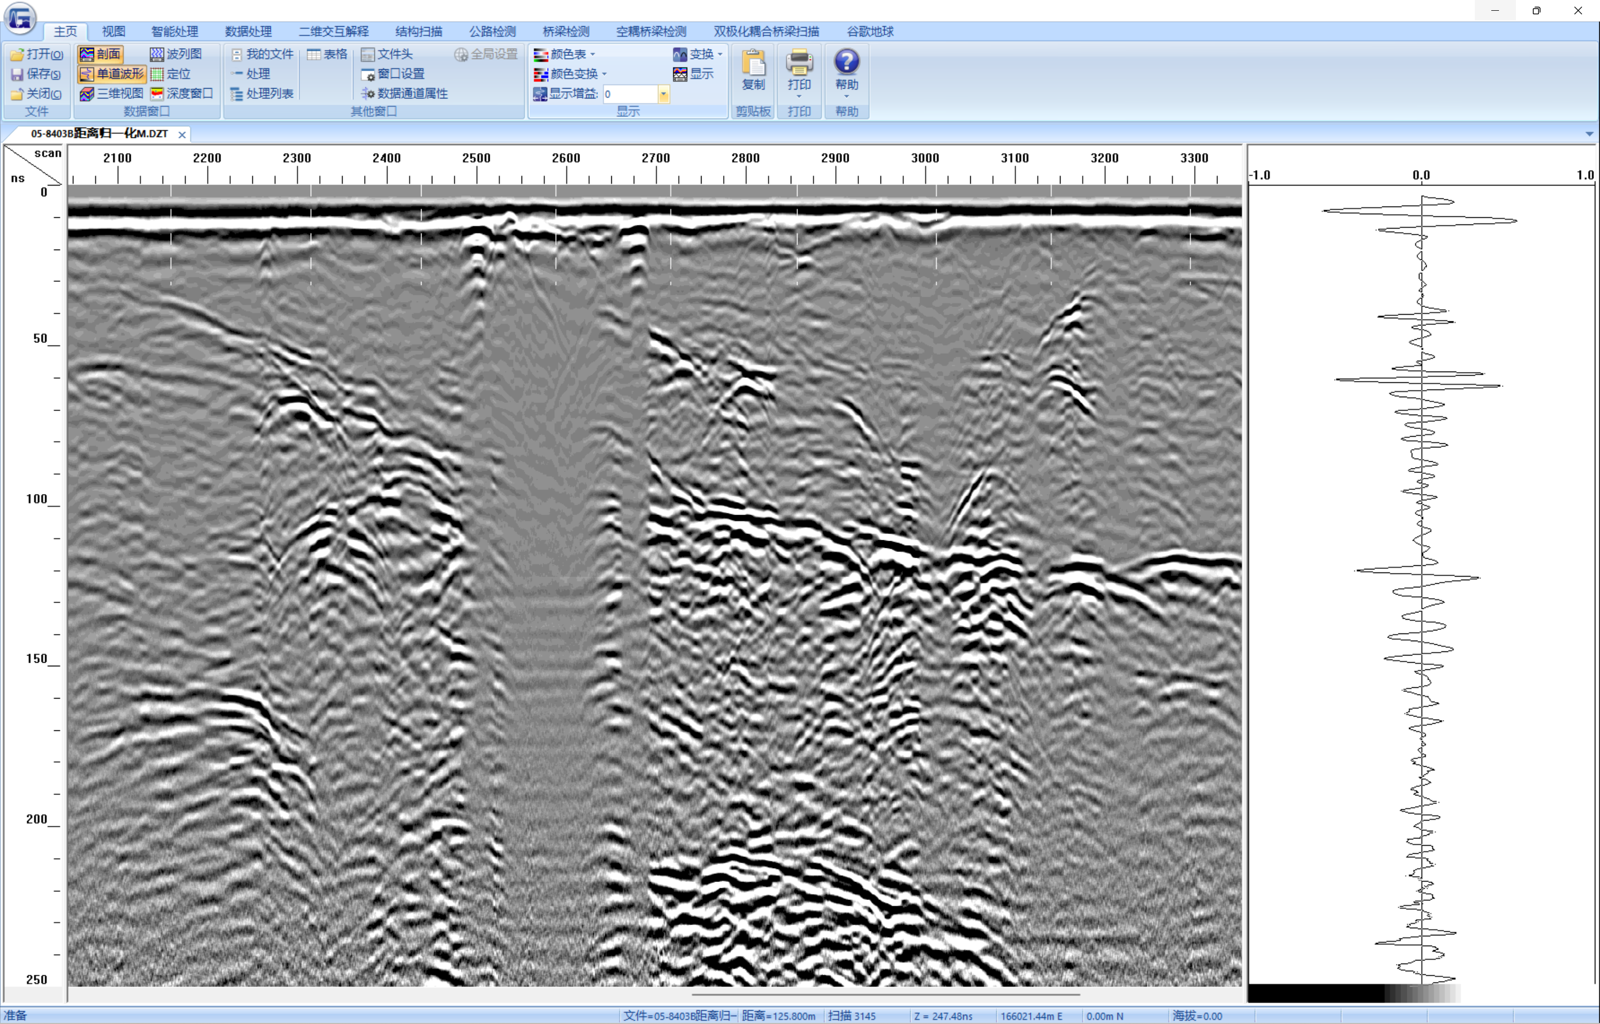Select the 05-8403B距离归一化M.DZT document tab
The height and width of the screenshot is (1024, 1600).
tap(100, 134)
